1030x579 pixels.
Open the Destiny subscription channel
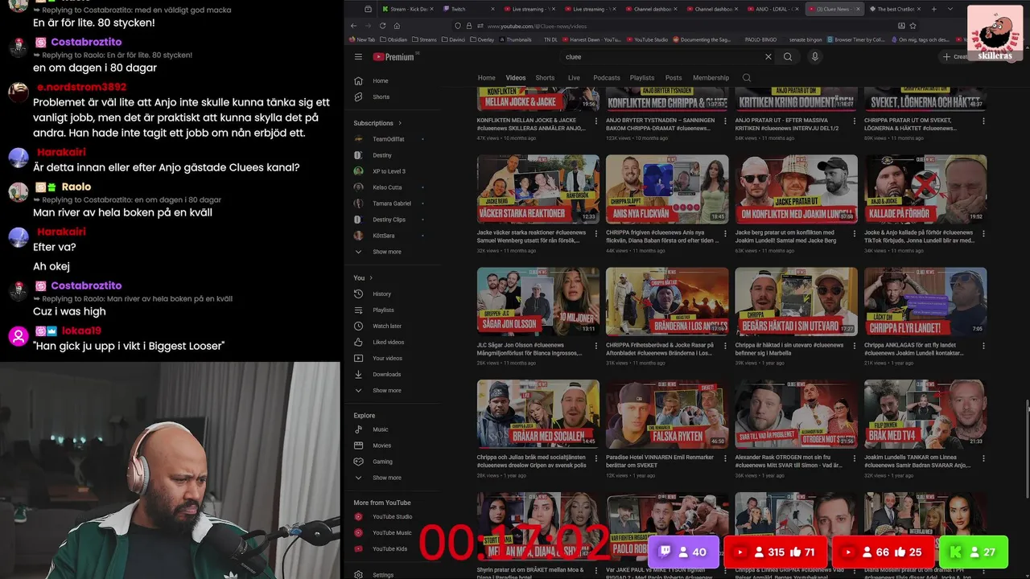pyautogui.click(x=381, y=155)
